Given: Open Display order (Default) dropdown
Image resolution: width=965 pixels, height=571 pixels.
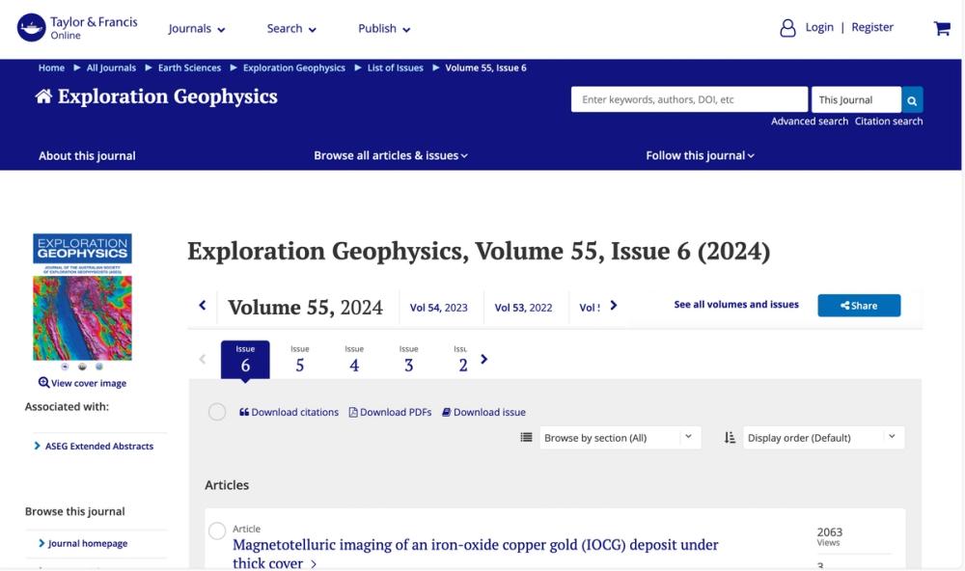Looking at the screenshot, I should [x=823, y=438].
